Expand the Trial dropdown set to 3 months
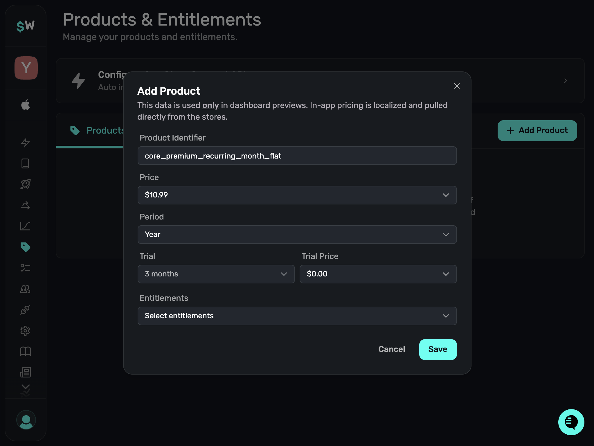Viewport: 594px width, 446px height. 216,274
